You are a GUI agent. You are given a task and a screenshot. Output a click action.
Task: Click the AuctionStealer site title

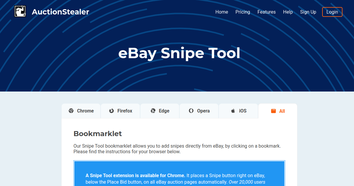tap(60, 12)
